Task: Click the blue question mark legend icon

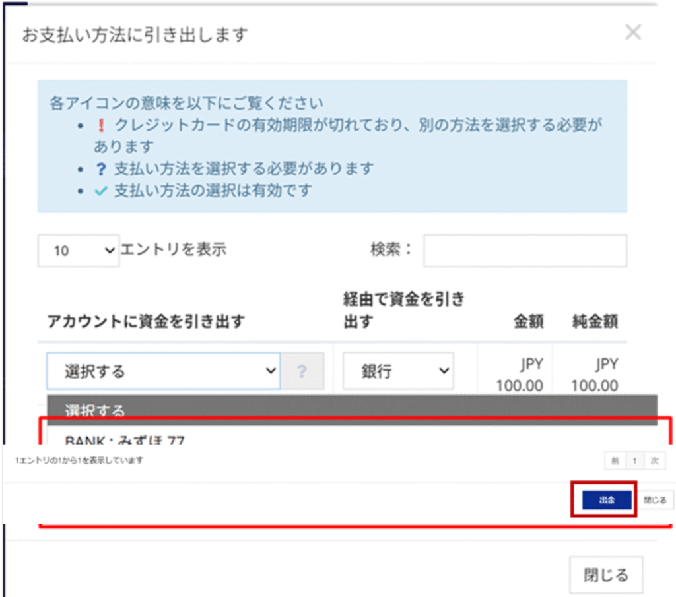Action: click(x=101, y=169)
